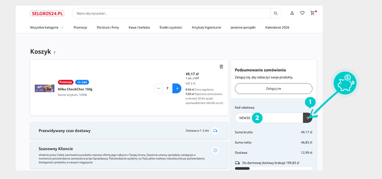The image size is (382, 179).
Task: Click the delivery truck icon
Action: click(x=215, y=131)
